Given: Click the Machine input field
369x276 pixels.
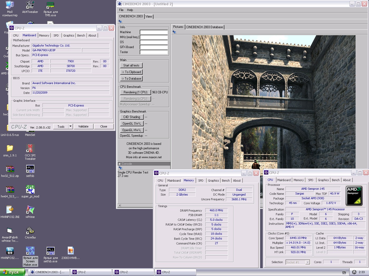Looking at the screenshot, I should click(154, 32).
